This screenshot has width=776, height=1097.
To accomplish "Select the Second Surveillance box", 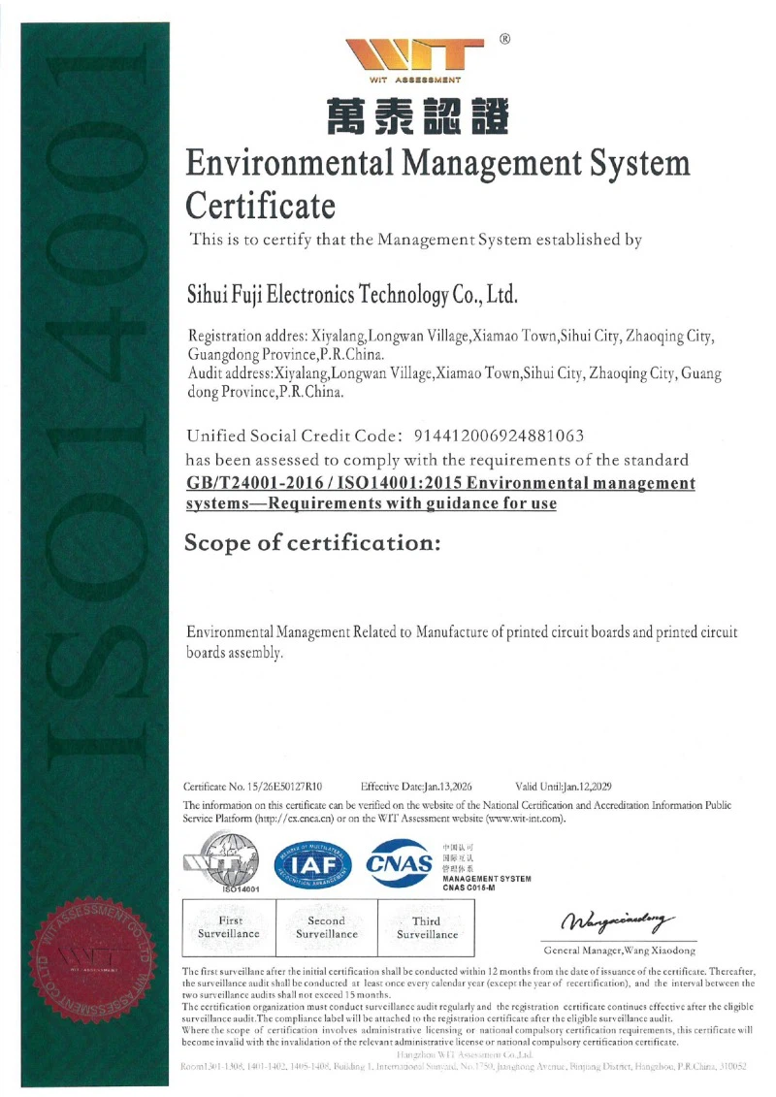I will (x=326, y=927).
